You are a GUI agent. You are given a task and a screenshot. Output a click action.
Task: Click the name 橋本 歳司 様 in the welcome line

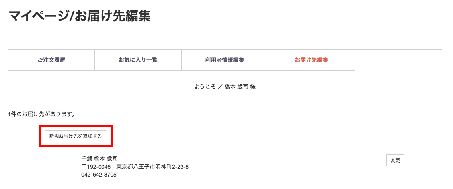pyautogui.click(x=240, y=86)
